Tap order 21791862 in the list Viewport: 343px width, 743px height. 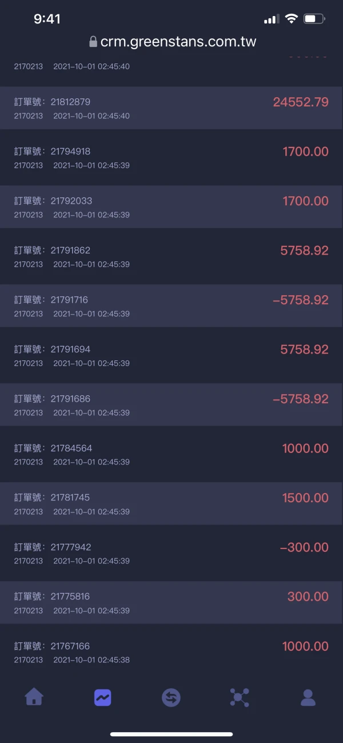pyautogui.click(x=171, y=256)
